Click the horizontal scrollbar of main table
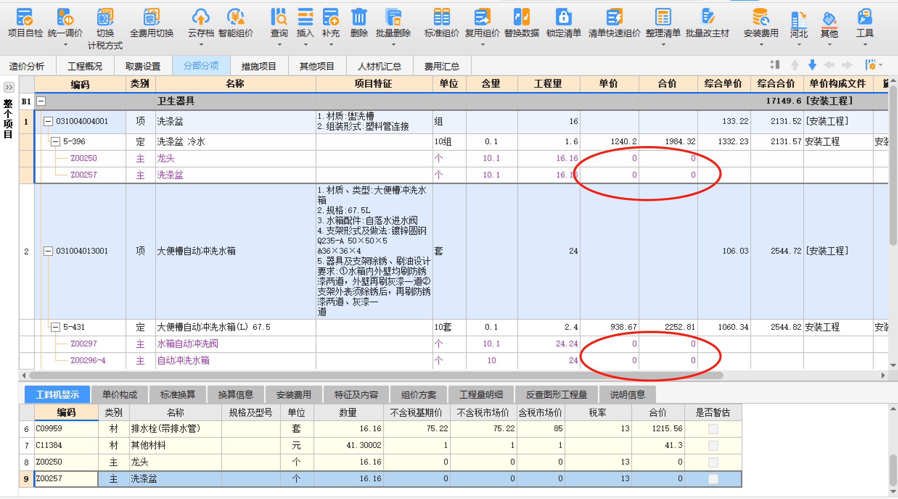This screenshot has width=898, height=499. 376,375
